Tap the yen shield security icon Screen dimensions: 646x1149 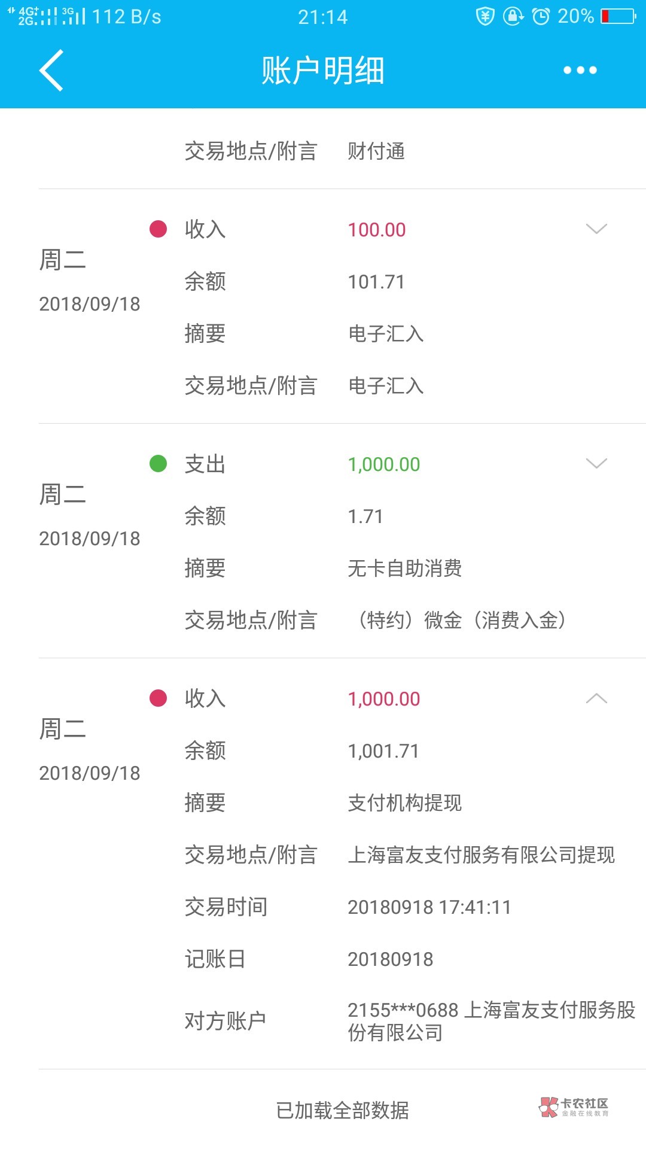[484, 17]
